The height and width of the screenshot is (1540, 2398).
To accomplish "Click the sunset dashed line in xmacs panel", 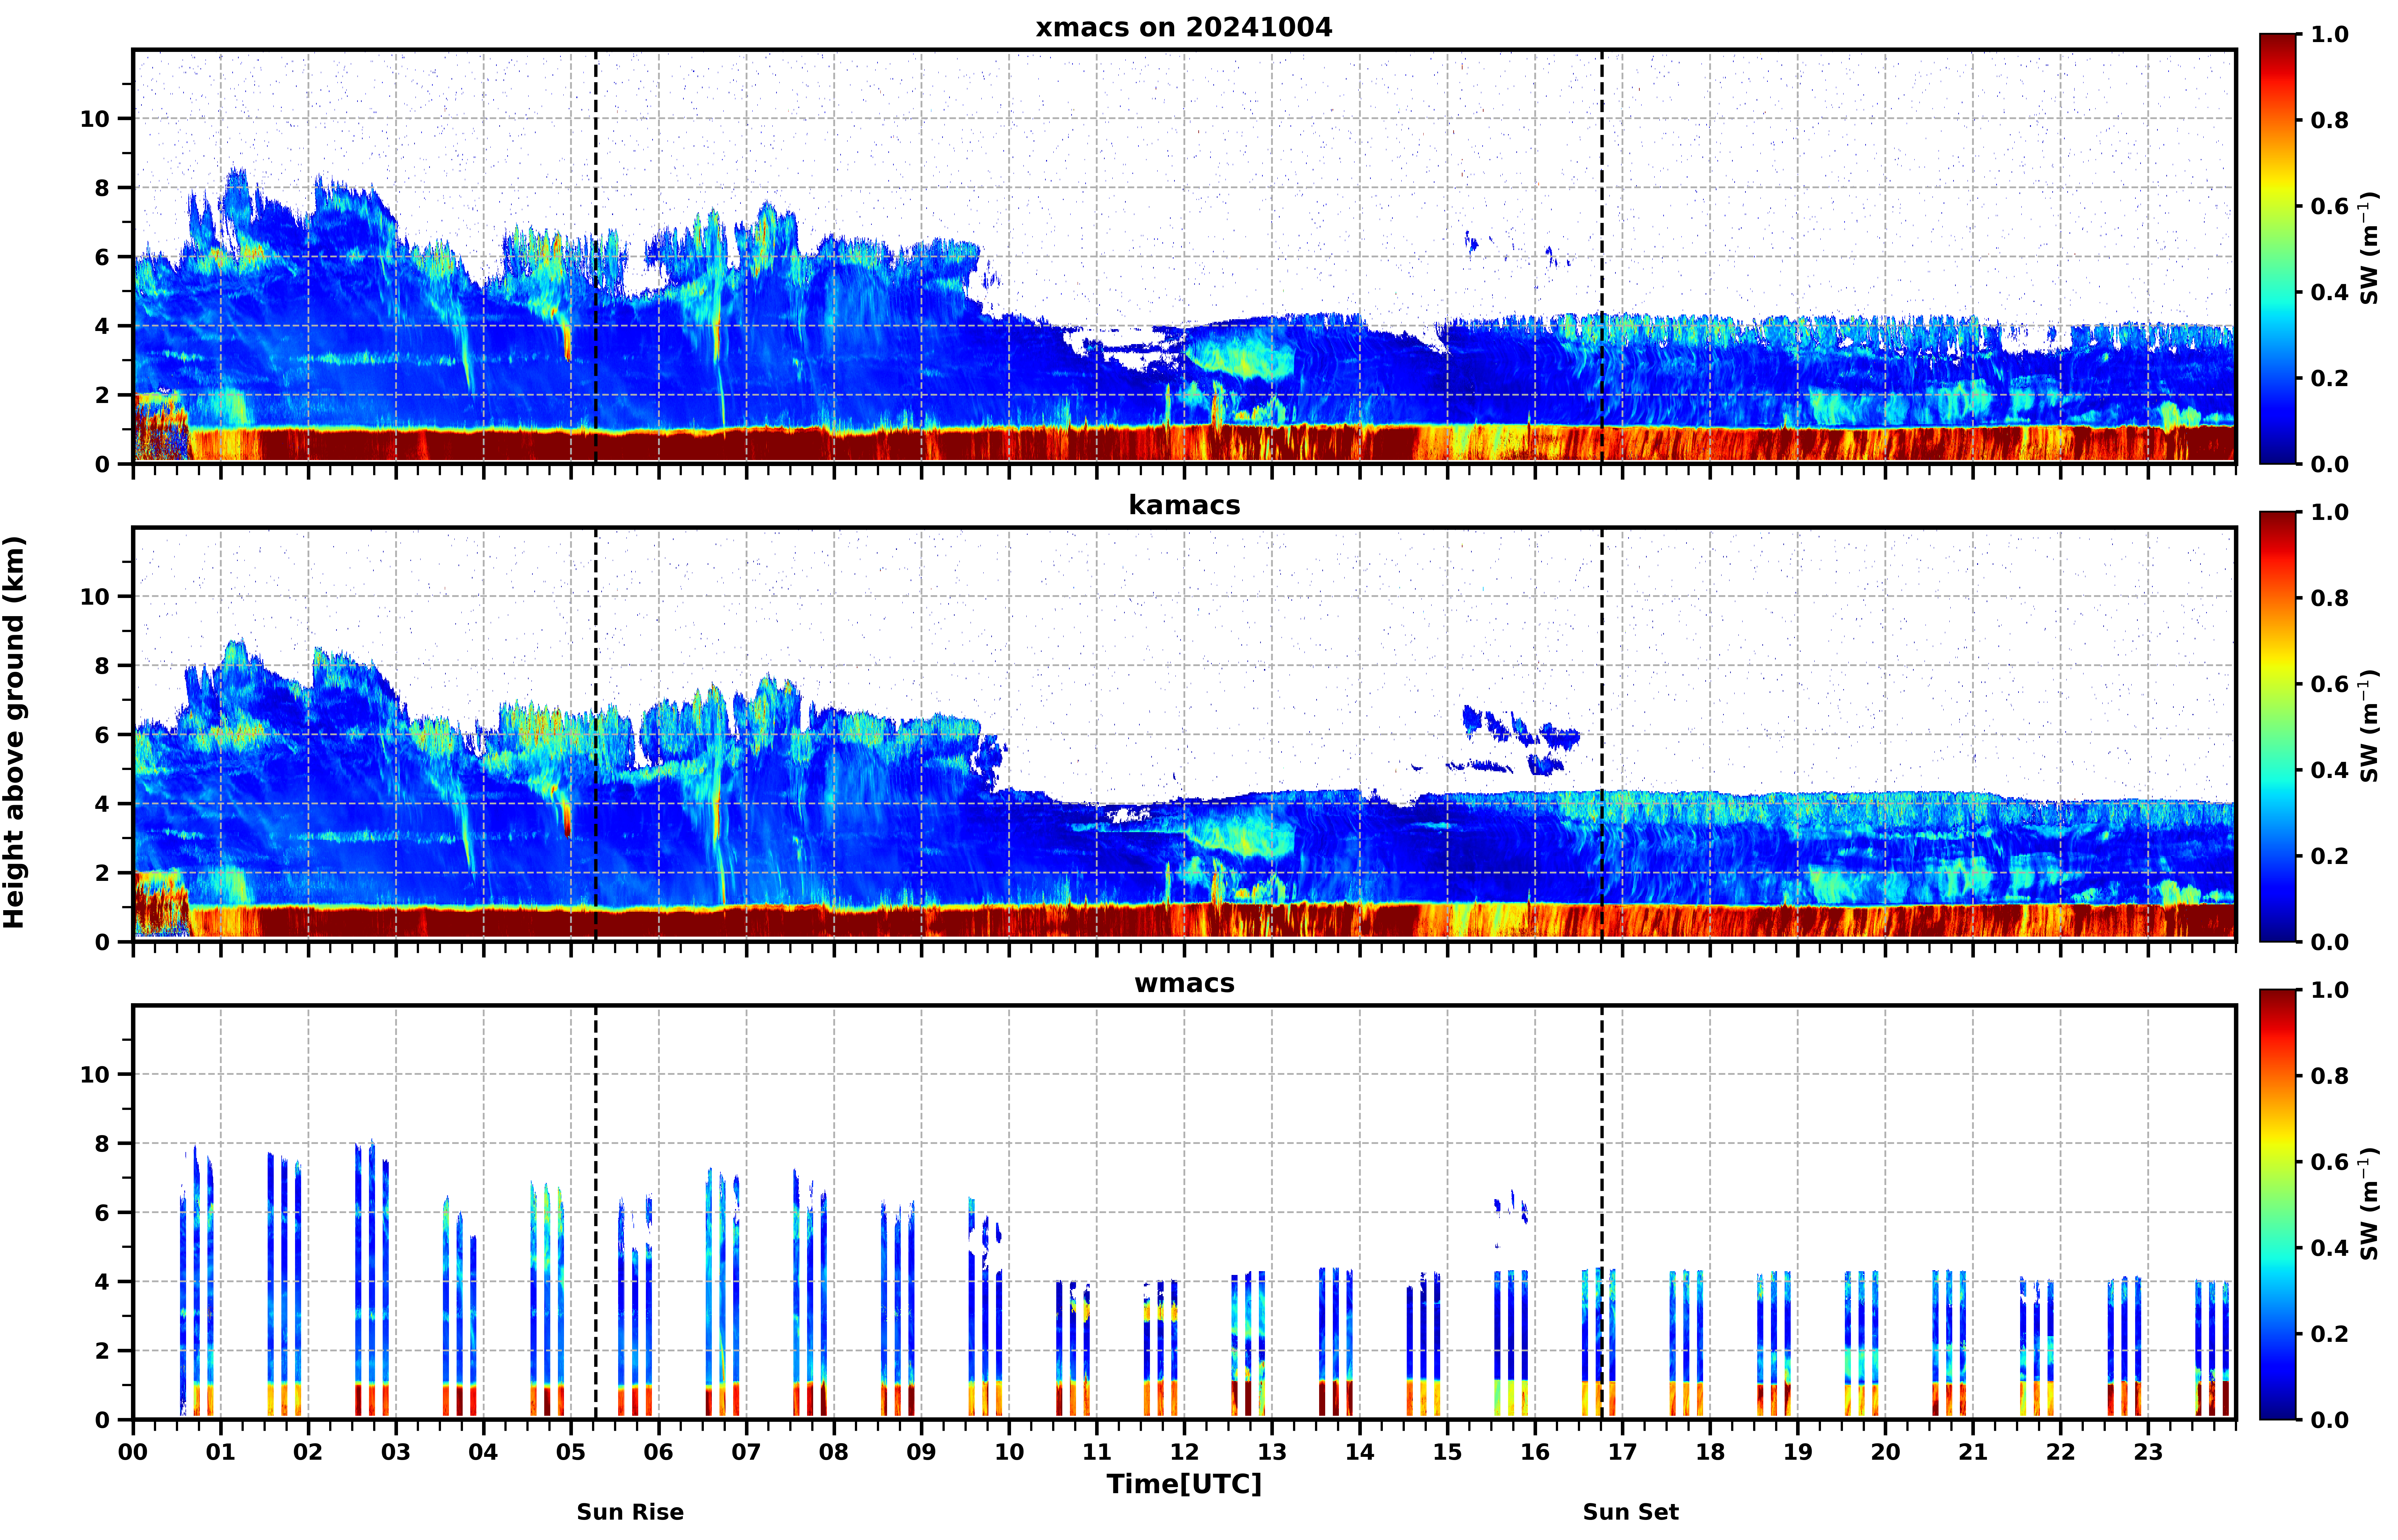I will pos(1602,257).
